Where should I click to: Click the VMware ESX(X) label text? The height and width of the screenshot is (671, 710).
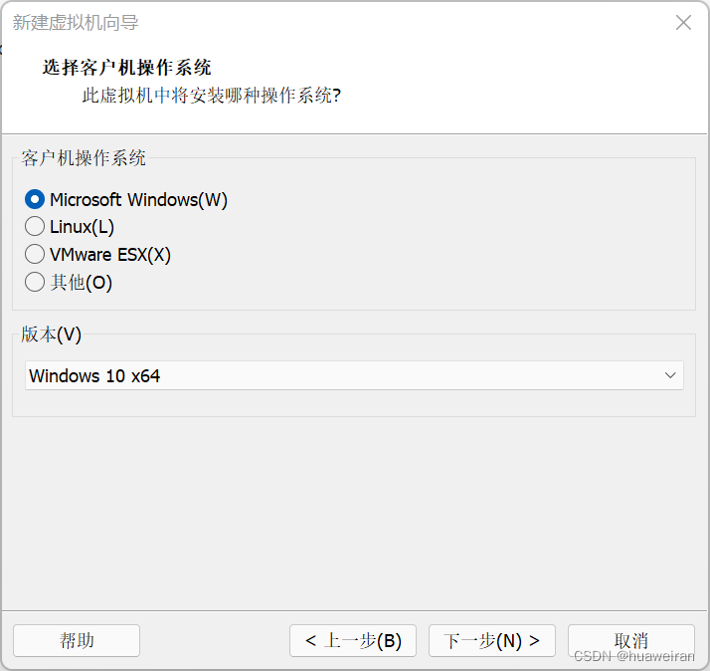click(110, 255)
